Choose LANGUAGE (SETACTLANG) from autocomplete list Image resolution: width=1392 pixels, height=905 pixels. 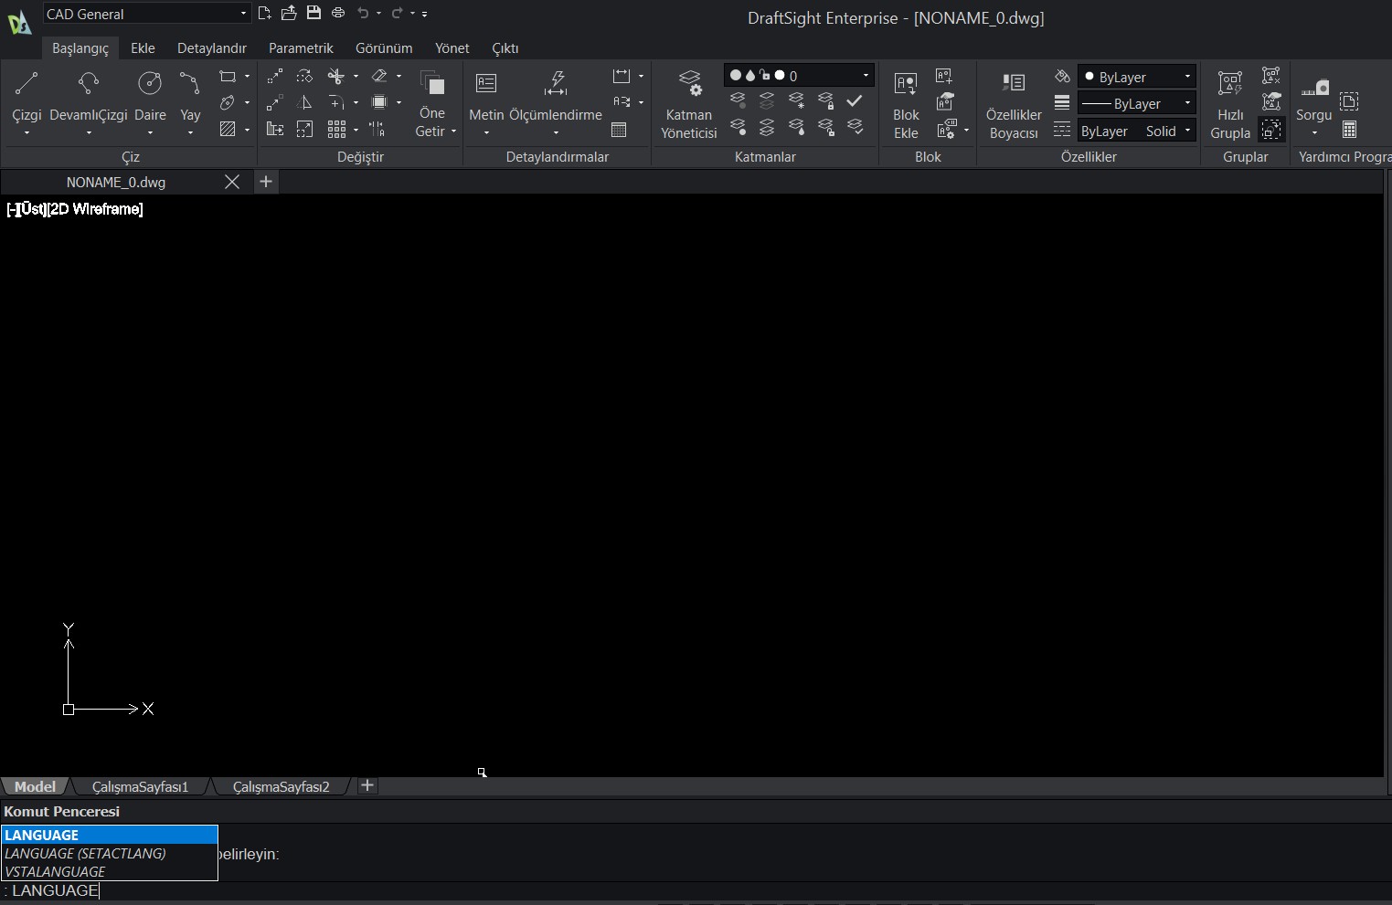tap(85, 853)
